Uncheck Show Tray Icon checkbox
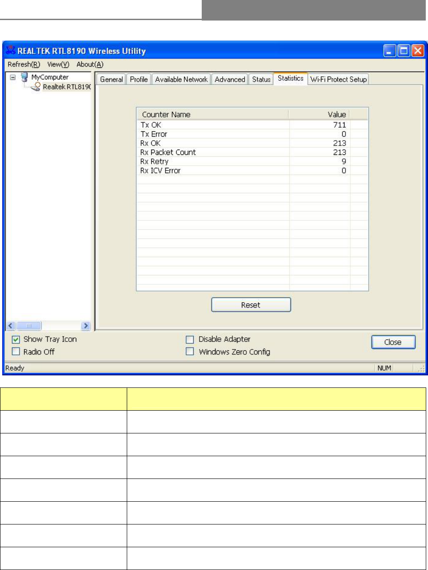Viewport: 428px width, 570px height. (x=16, y=340)
